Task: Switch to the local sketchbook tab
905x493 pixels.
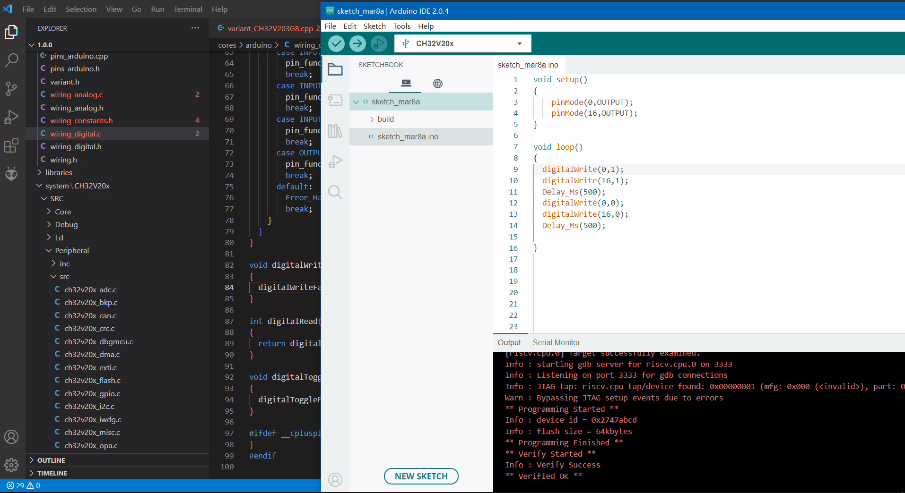Action: tap(406, 84)
